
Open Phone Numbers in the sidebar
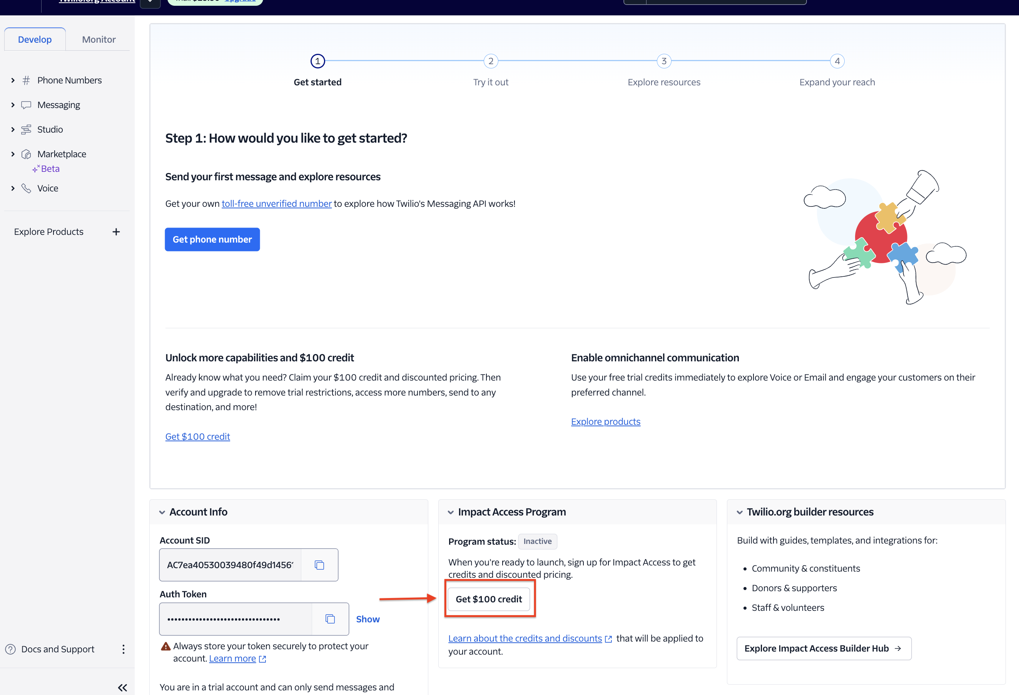[x=69, y=80]
